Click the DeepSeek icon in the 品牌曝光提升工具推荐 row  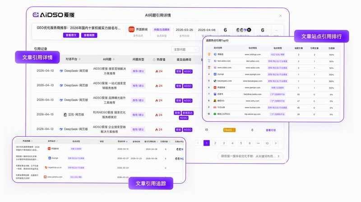pos(61,100)
